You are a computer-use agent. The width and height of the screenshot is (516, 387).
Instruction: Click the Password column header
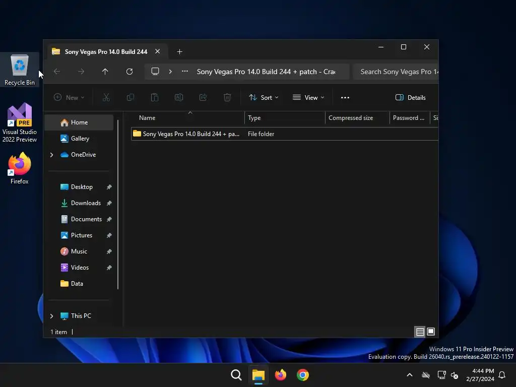(x=410, y=118)
